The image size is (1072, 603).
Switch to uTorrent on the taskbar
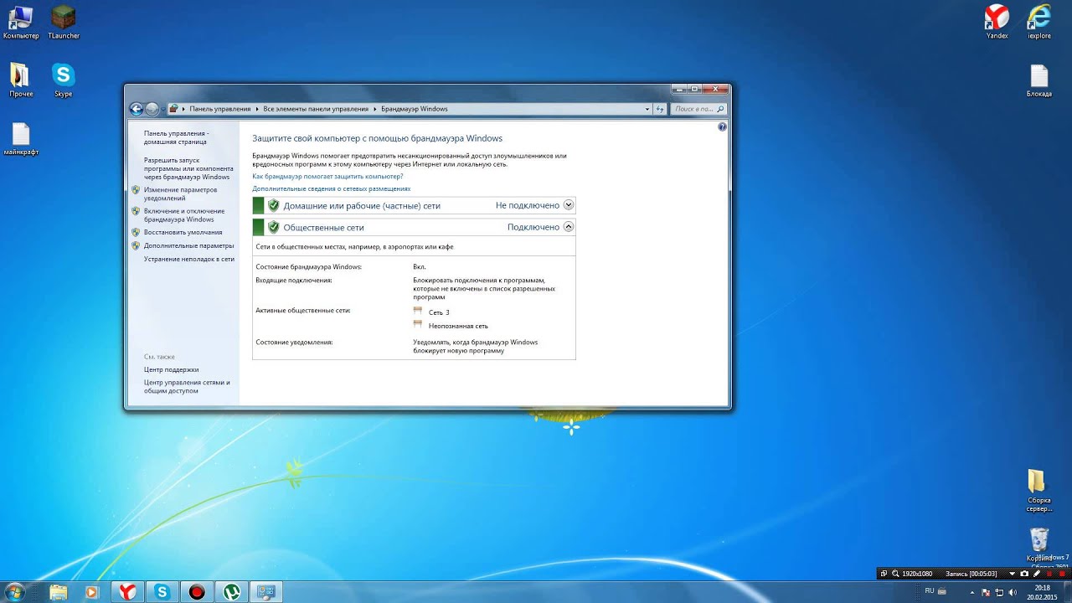232,592
